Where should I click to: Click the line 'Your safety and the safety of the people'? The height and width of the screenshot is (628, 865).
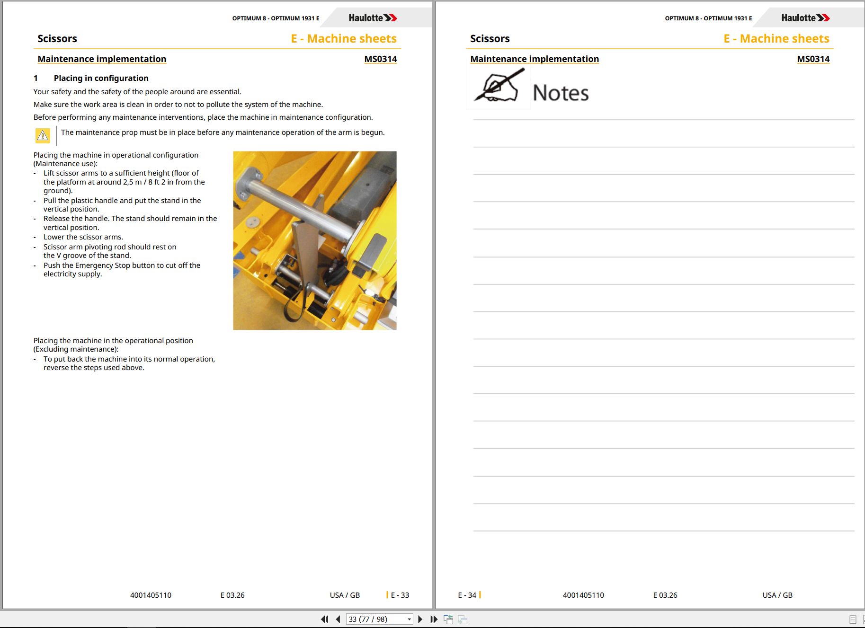pyautogui.click(x=137, y=92)
